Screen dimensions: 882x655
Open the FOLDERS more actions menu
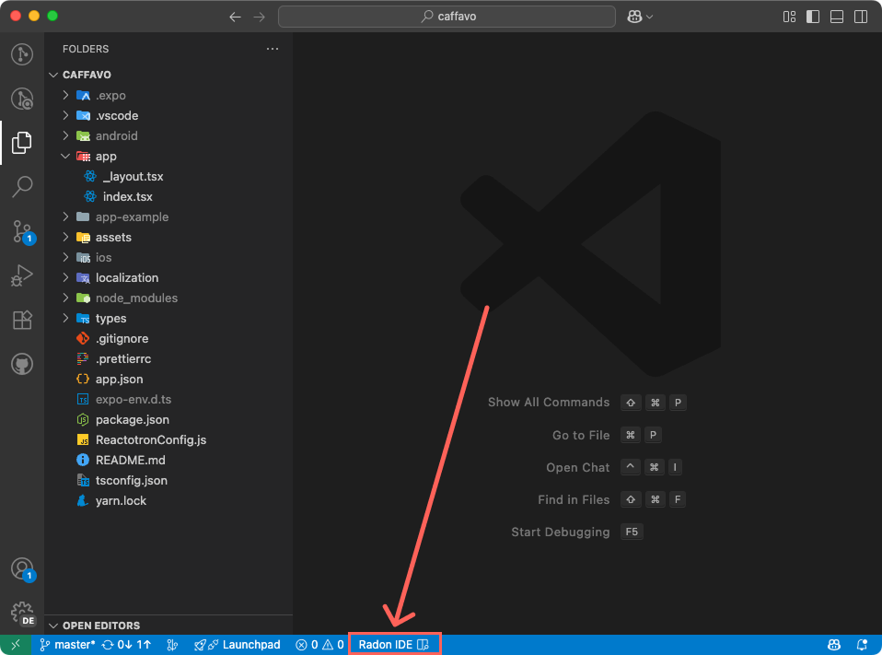[272, 48]
